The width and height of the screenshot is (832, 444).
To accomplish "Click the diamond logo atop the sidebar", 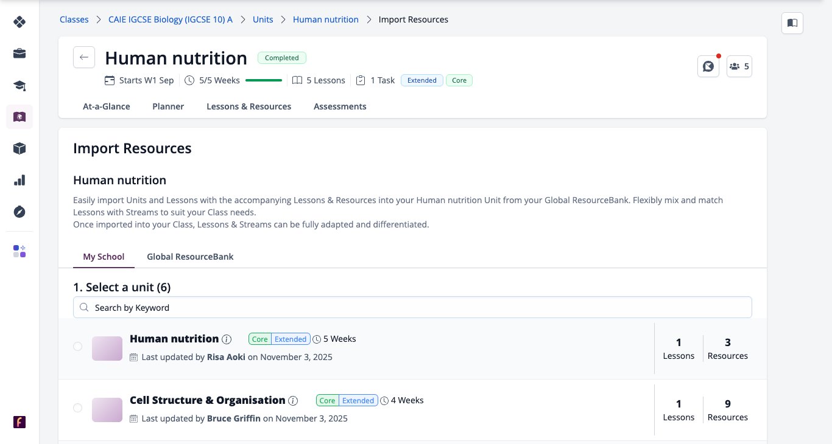I will coord(19,23).
